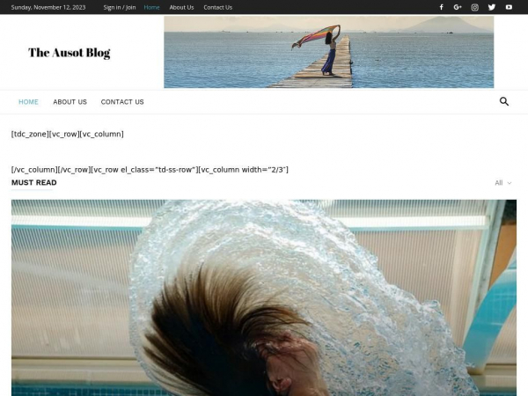The width and height of the screenshot is (528, 396).
Task: Open the YouTube icon in top bar
Action: pyautogui.click(x=509, y=7)
